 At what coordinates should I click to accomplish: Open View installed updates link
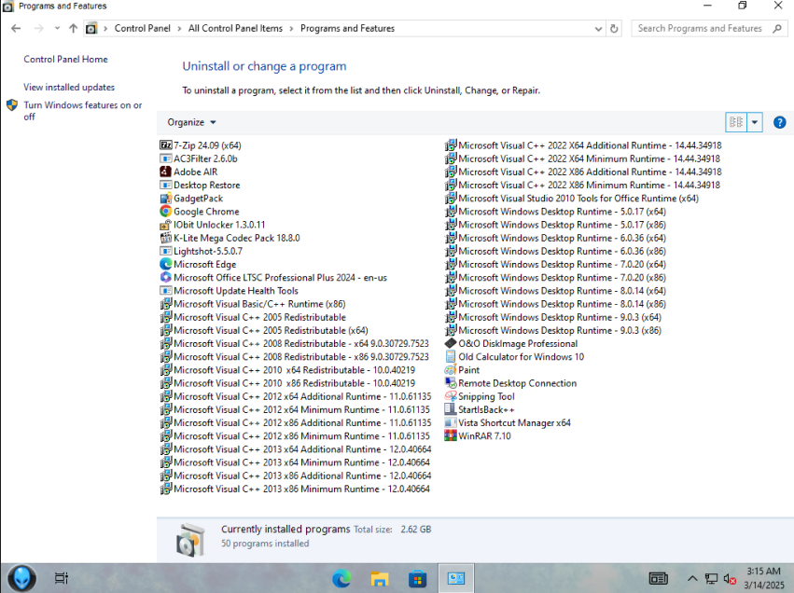coord(69,87)
